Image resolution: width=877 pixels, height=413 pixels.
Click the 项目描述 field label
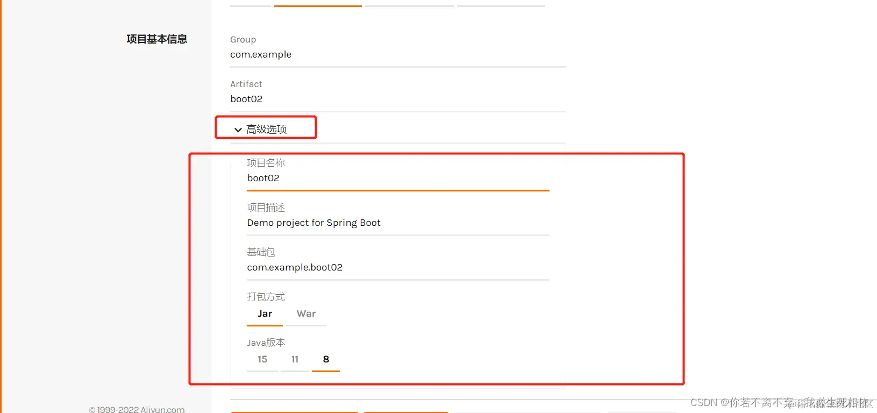(266, 208)
